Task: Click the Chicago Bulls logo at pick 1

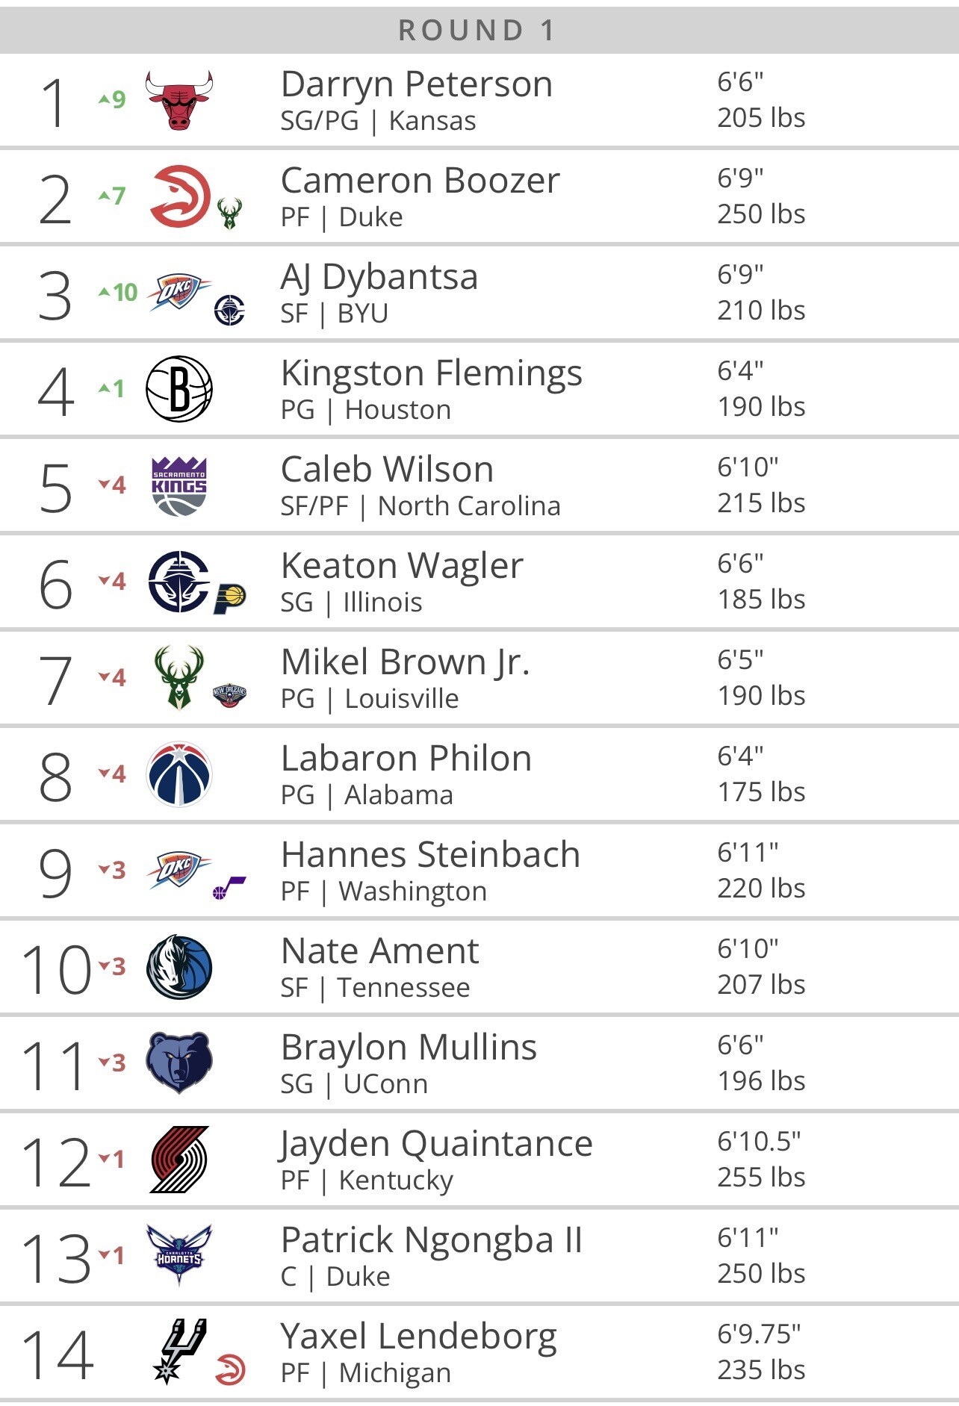Action: [179, 101]
